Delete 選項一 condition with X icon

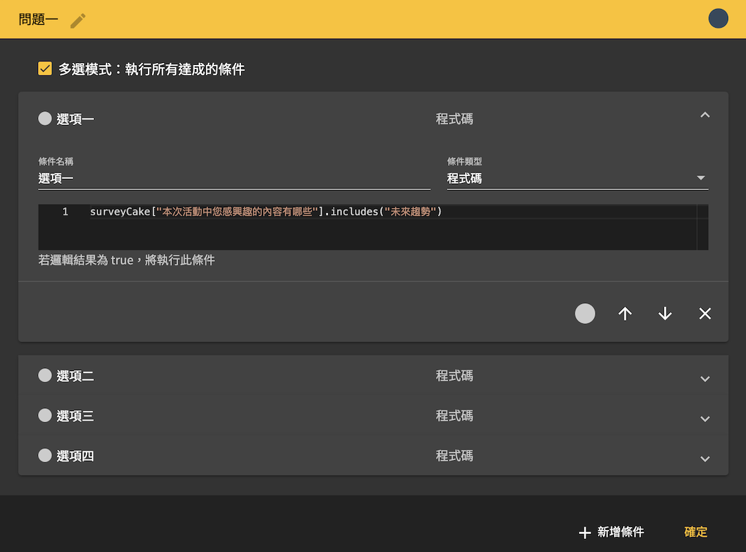point(705,313)
